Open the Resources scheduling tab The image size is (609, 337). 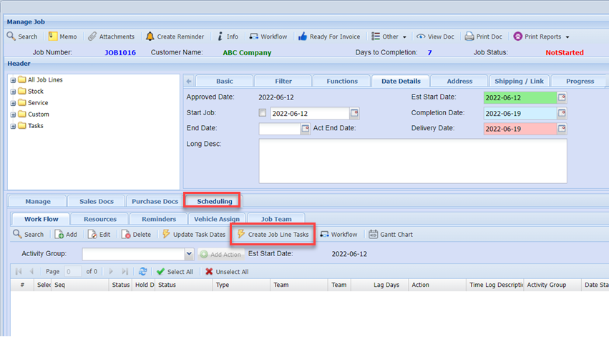point(99,218)
